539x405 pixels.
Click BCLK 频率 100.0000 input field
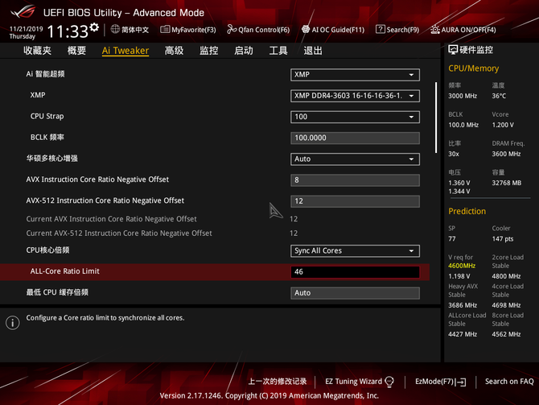click(355, 138)
